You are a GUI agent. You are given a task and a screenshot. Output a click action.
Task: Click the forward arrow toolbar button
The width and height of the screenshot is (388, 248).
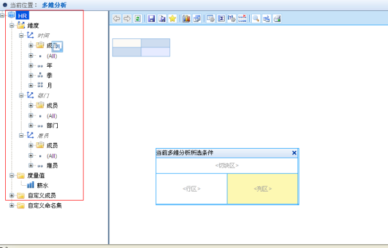127,19
